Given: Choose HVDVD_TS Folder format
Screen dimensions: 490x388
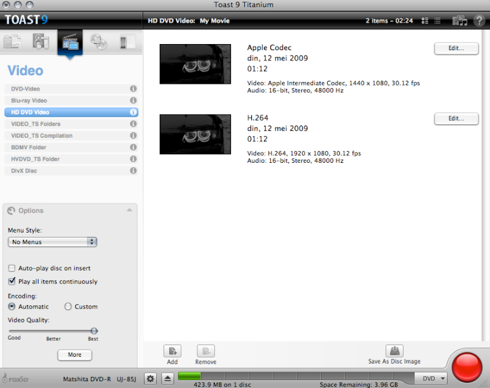Looking at the screenshot, I should pyautogui.click(x=71, y=159).
